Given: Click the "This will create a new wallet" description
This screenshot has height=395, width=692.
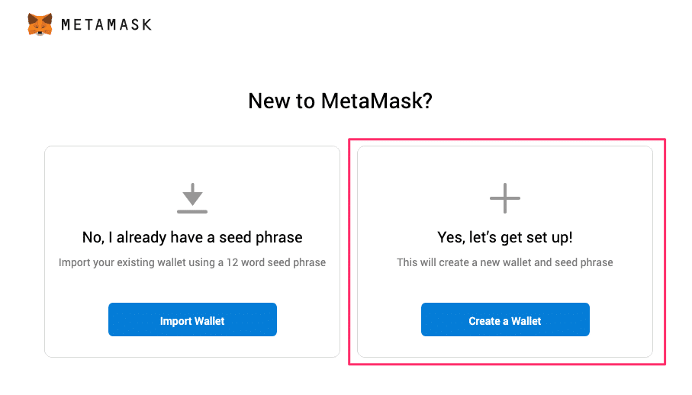Looking at the screenshot, I should coord(504,262).
